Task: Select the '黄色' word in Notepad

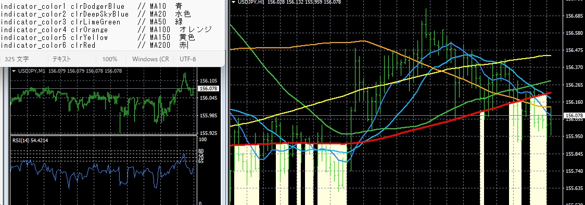Action: [187, 37]
